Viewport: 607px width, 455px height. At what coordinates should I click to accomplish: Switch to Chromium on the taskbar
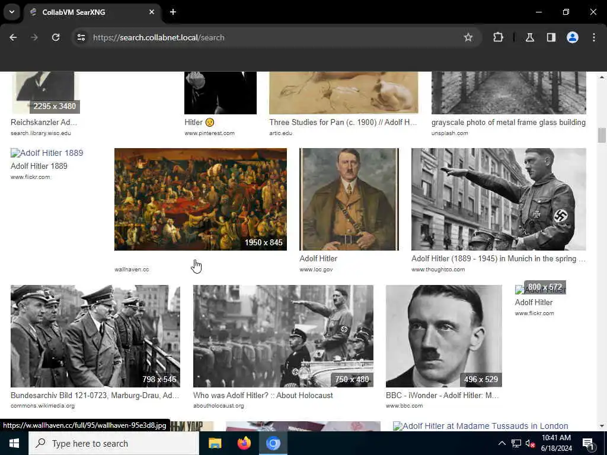273,443
